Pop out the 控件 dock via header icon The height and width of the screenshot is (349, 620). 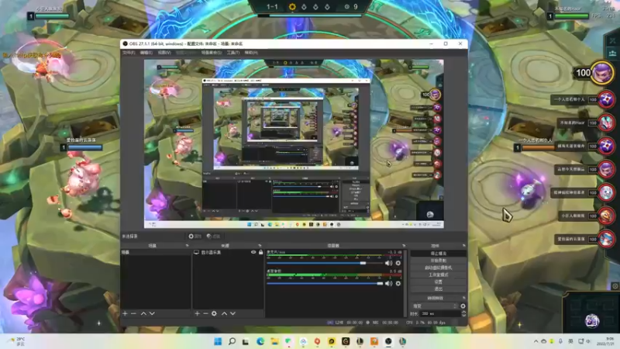[463, 246]
